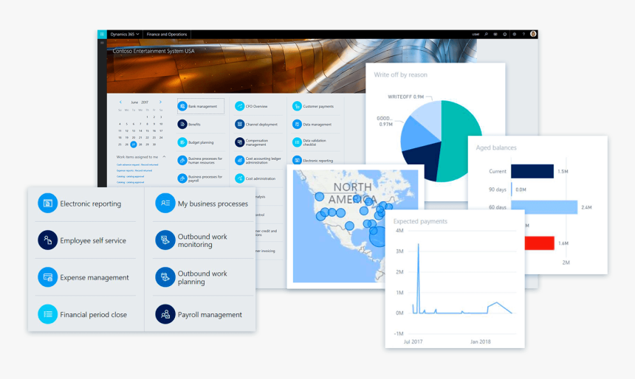The height and width of the screenshot is (379, 635).
Task: Open the user profile avatar
Action: (533, 34)
